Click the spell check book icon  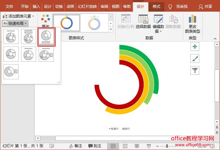click(x=52, y=146)
